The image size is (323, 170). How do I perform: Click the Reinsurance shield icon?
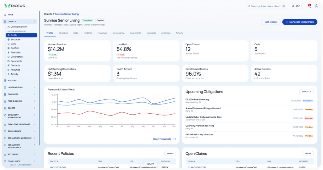pyautogui.click(x=5, y=131)
